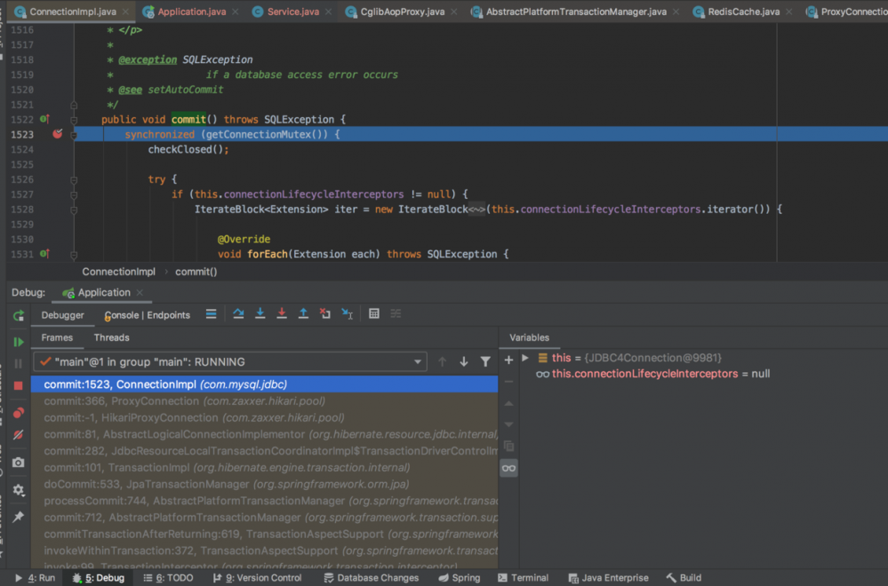
Task: Stop the debug session with red square
Action: (19, 385)
